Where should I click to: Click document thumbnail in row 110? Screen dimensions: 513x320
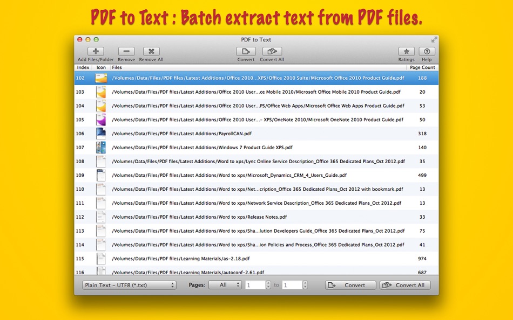[x=101, y=189]
